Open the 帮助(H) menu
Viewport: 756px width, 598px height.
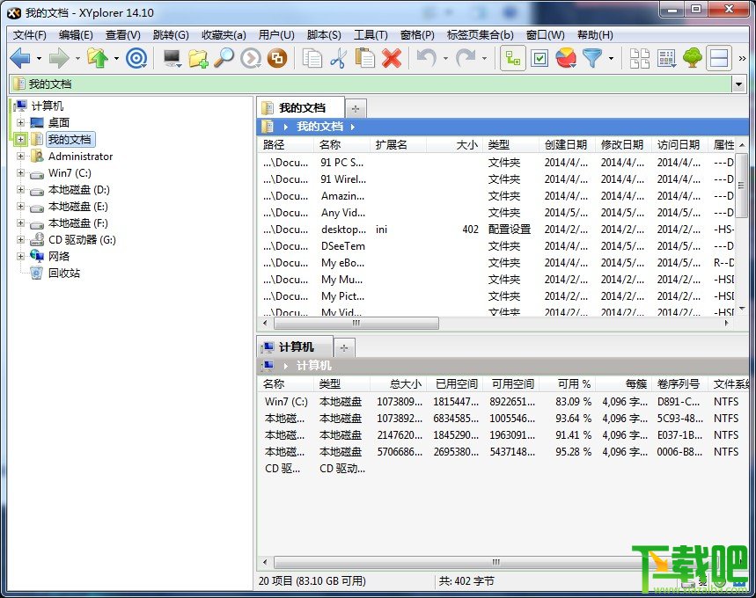coord(595,35)
